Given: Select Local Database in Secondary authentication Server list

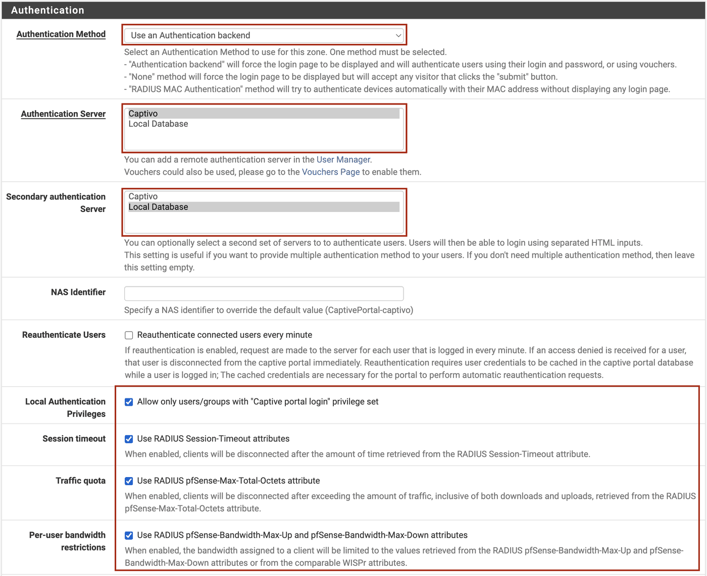Looking at the screenshot, I should (x=264, y=207).
